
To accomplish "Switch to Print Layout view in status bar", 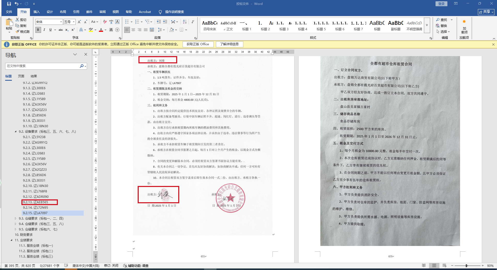I will (434, 266).
